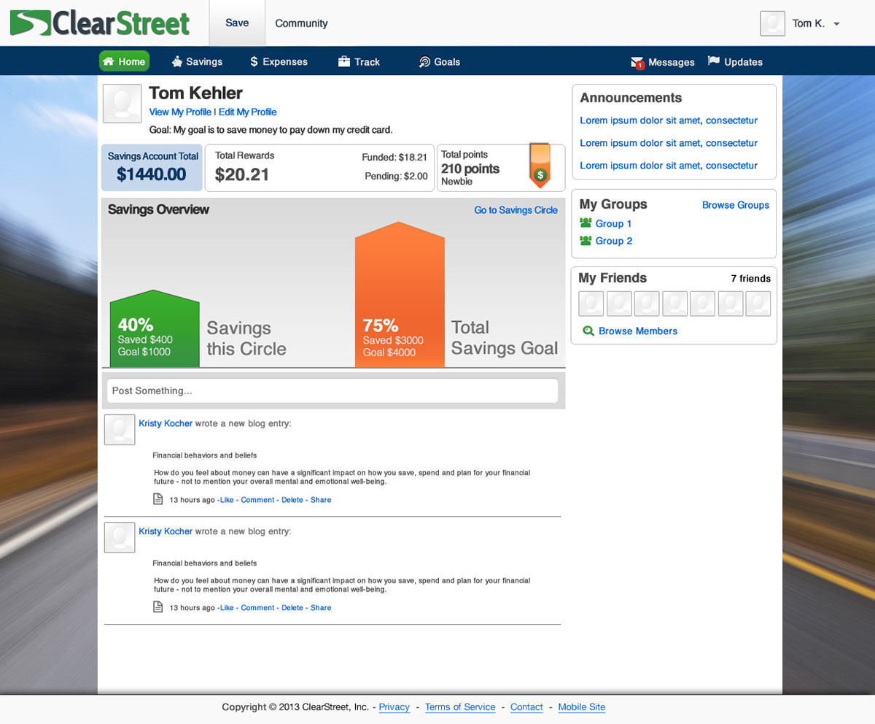
Task: Click the Browse Members magnifier icon
Action: [x=588, y=331]
